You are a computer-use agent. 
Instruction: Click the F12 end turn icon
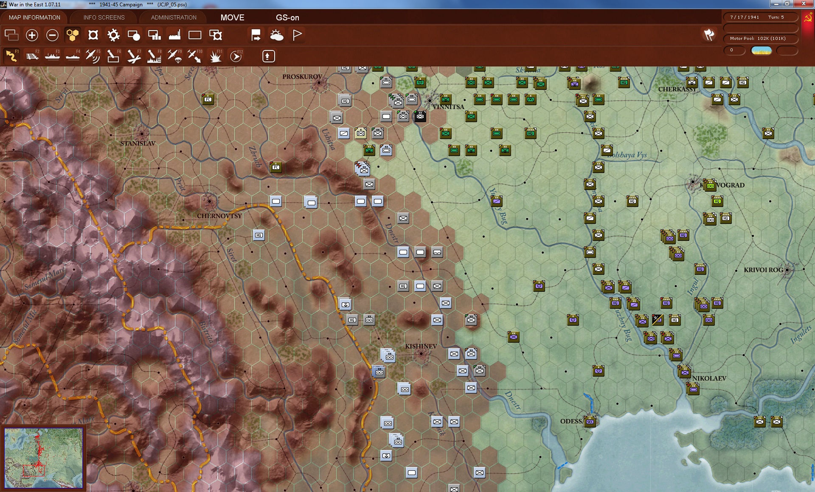click(x=236, y=56)
